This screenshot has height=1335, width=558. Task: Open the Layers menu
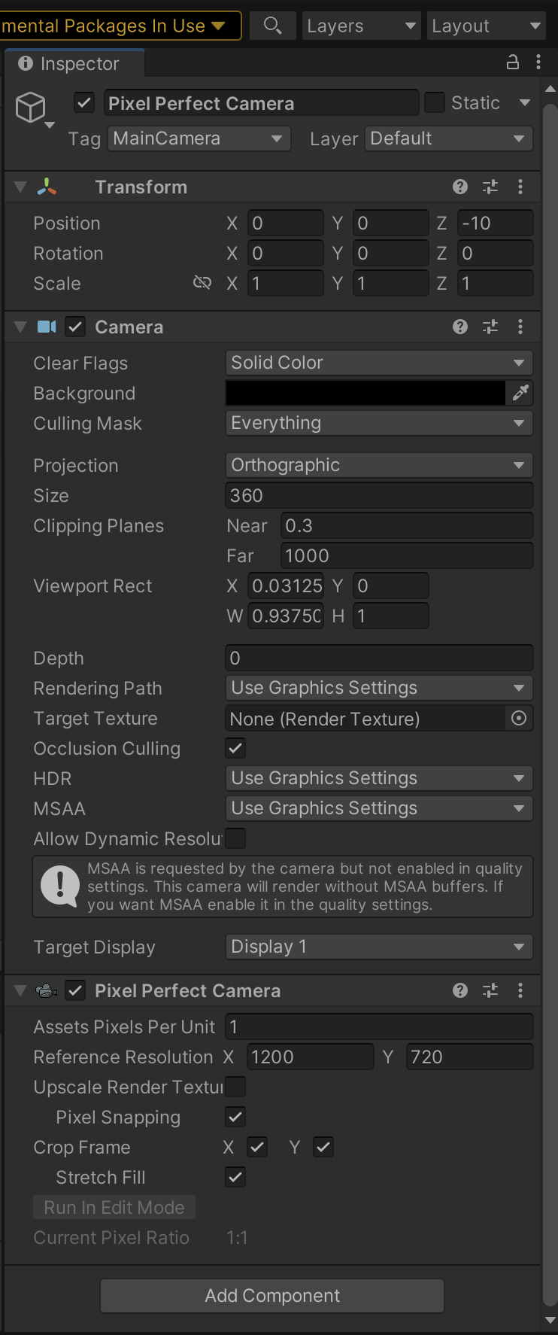(361, 26)
